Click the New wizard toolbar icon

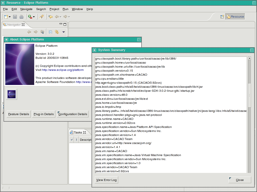(x=6, y=17)
